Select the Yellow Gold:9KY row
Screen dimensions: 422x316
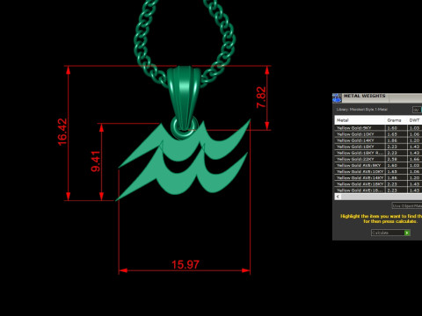378,128
